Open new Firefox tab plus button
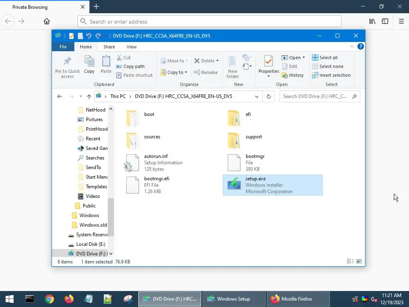This screenshot has height=307, width=409. (x=96, y=7)
